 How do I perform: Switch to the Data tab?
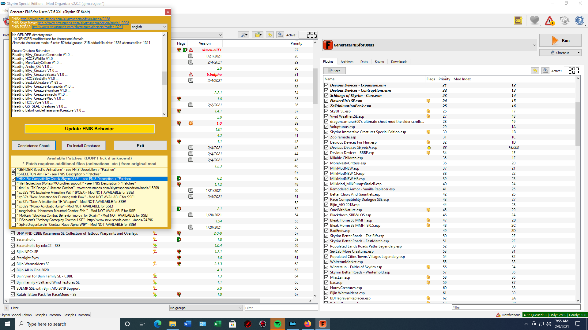(364, 62)
